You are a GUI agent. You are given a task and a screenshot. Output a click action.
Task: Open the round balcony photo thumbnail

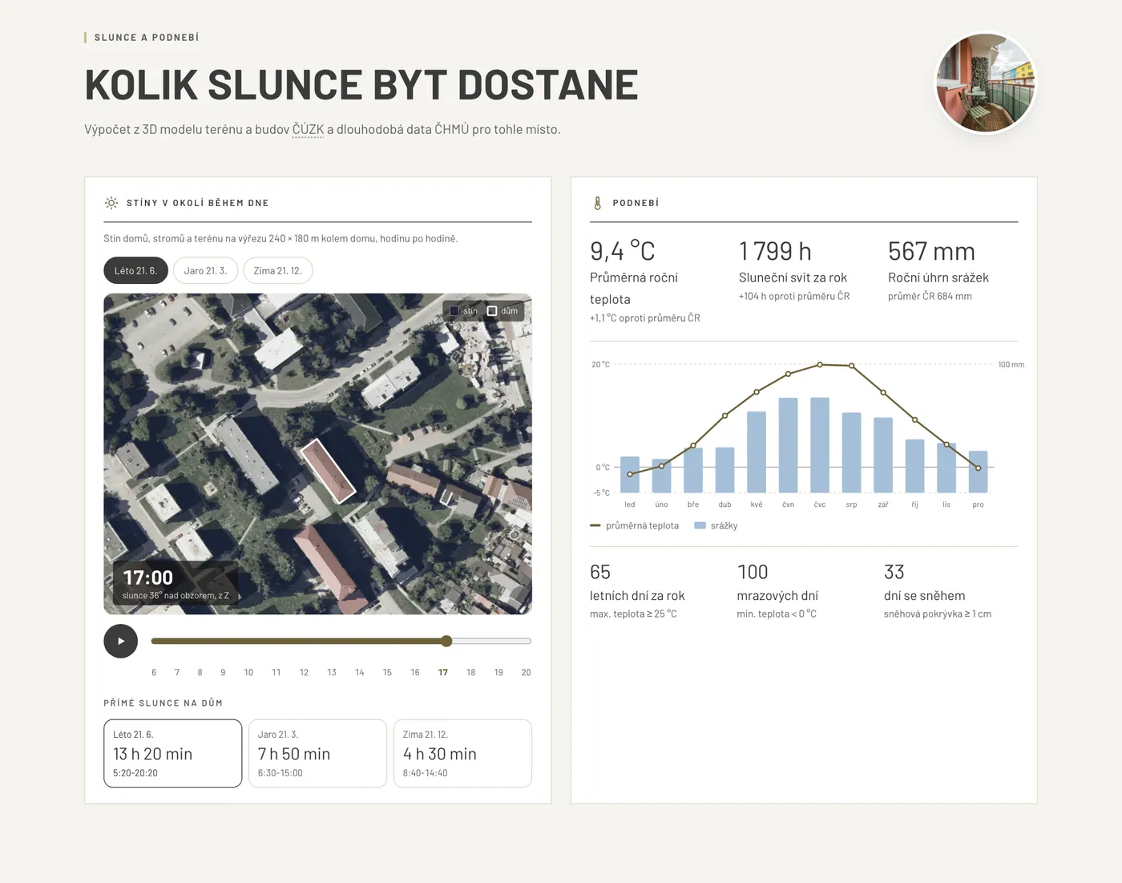pyautogui.click(x=986, y=83)
